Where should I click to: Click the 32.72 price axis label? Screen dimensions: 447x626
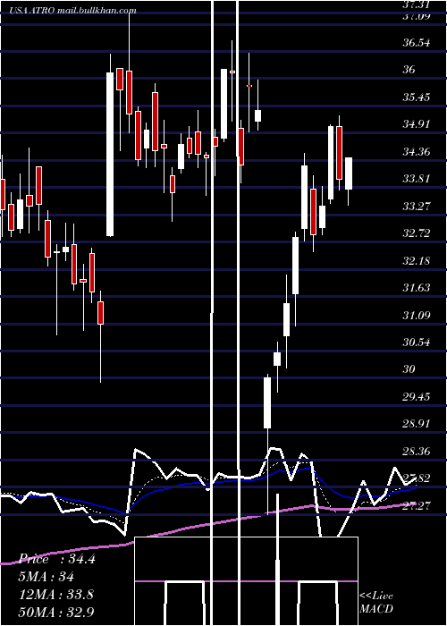417,233
